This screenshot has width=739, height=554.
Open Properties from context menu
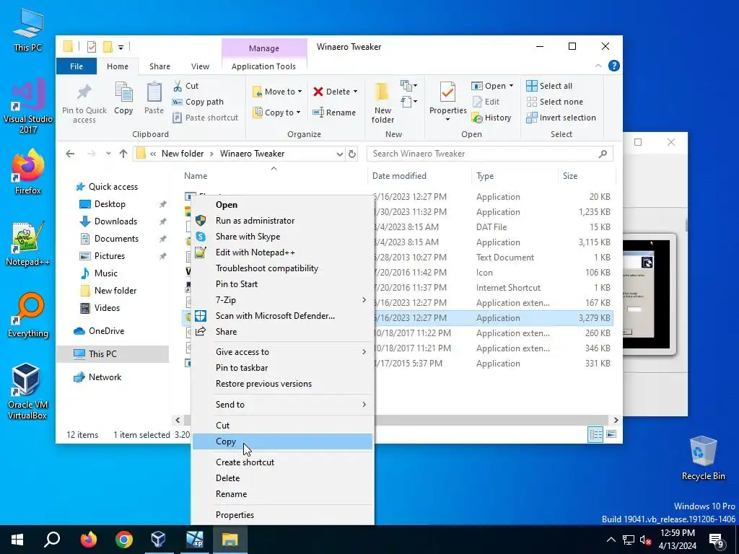[282, 515]
